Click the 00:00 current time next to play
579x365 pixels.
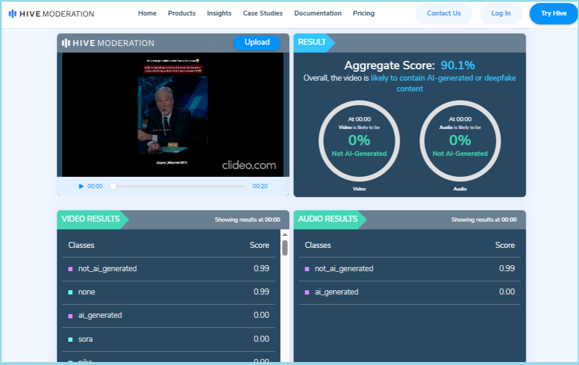[95, 186]
